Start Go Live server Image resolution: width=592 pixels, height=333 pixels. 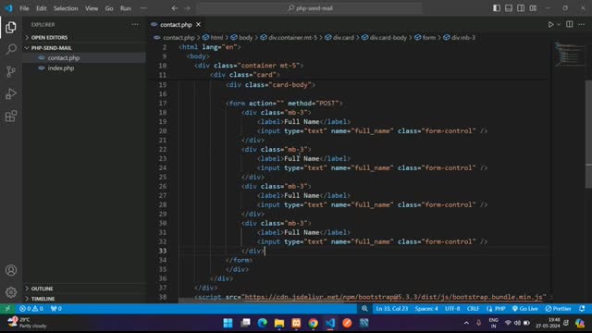[x=525, y=308]
